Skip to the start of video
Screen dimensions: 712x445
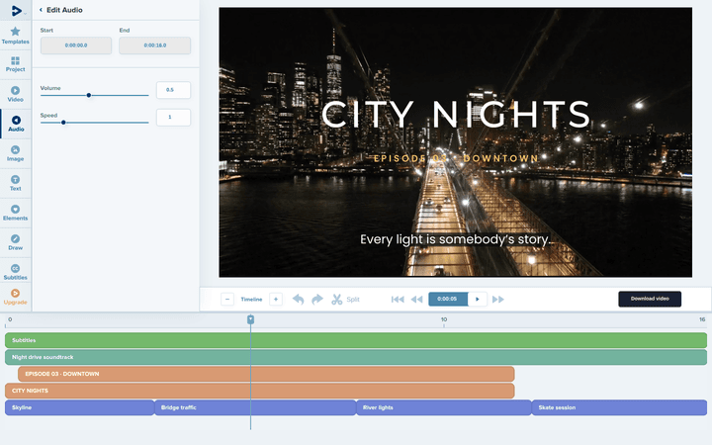pyautogui.click(x=398, y=300)
